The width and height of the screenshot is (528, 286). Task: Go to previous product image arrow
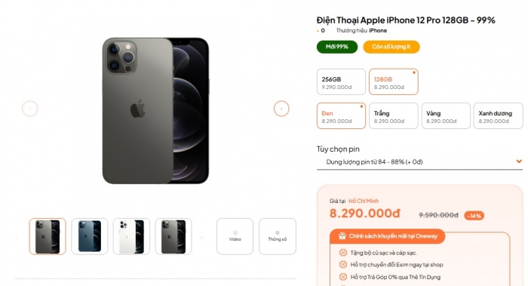coord(30,109)
